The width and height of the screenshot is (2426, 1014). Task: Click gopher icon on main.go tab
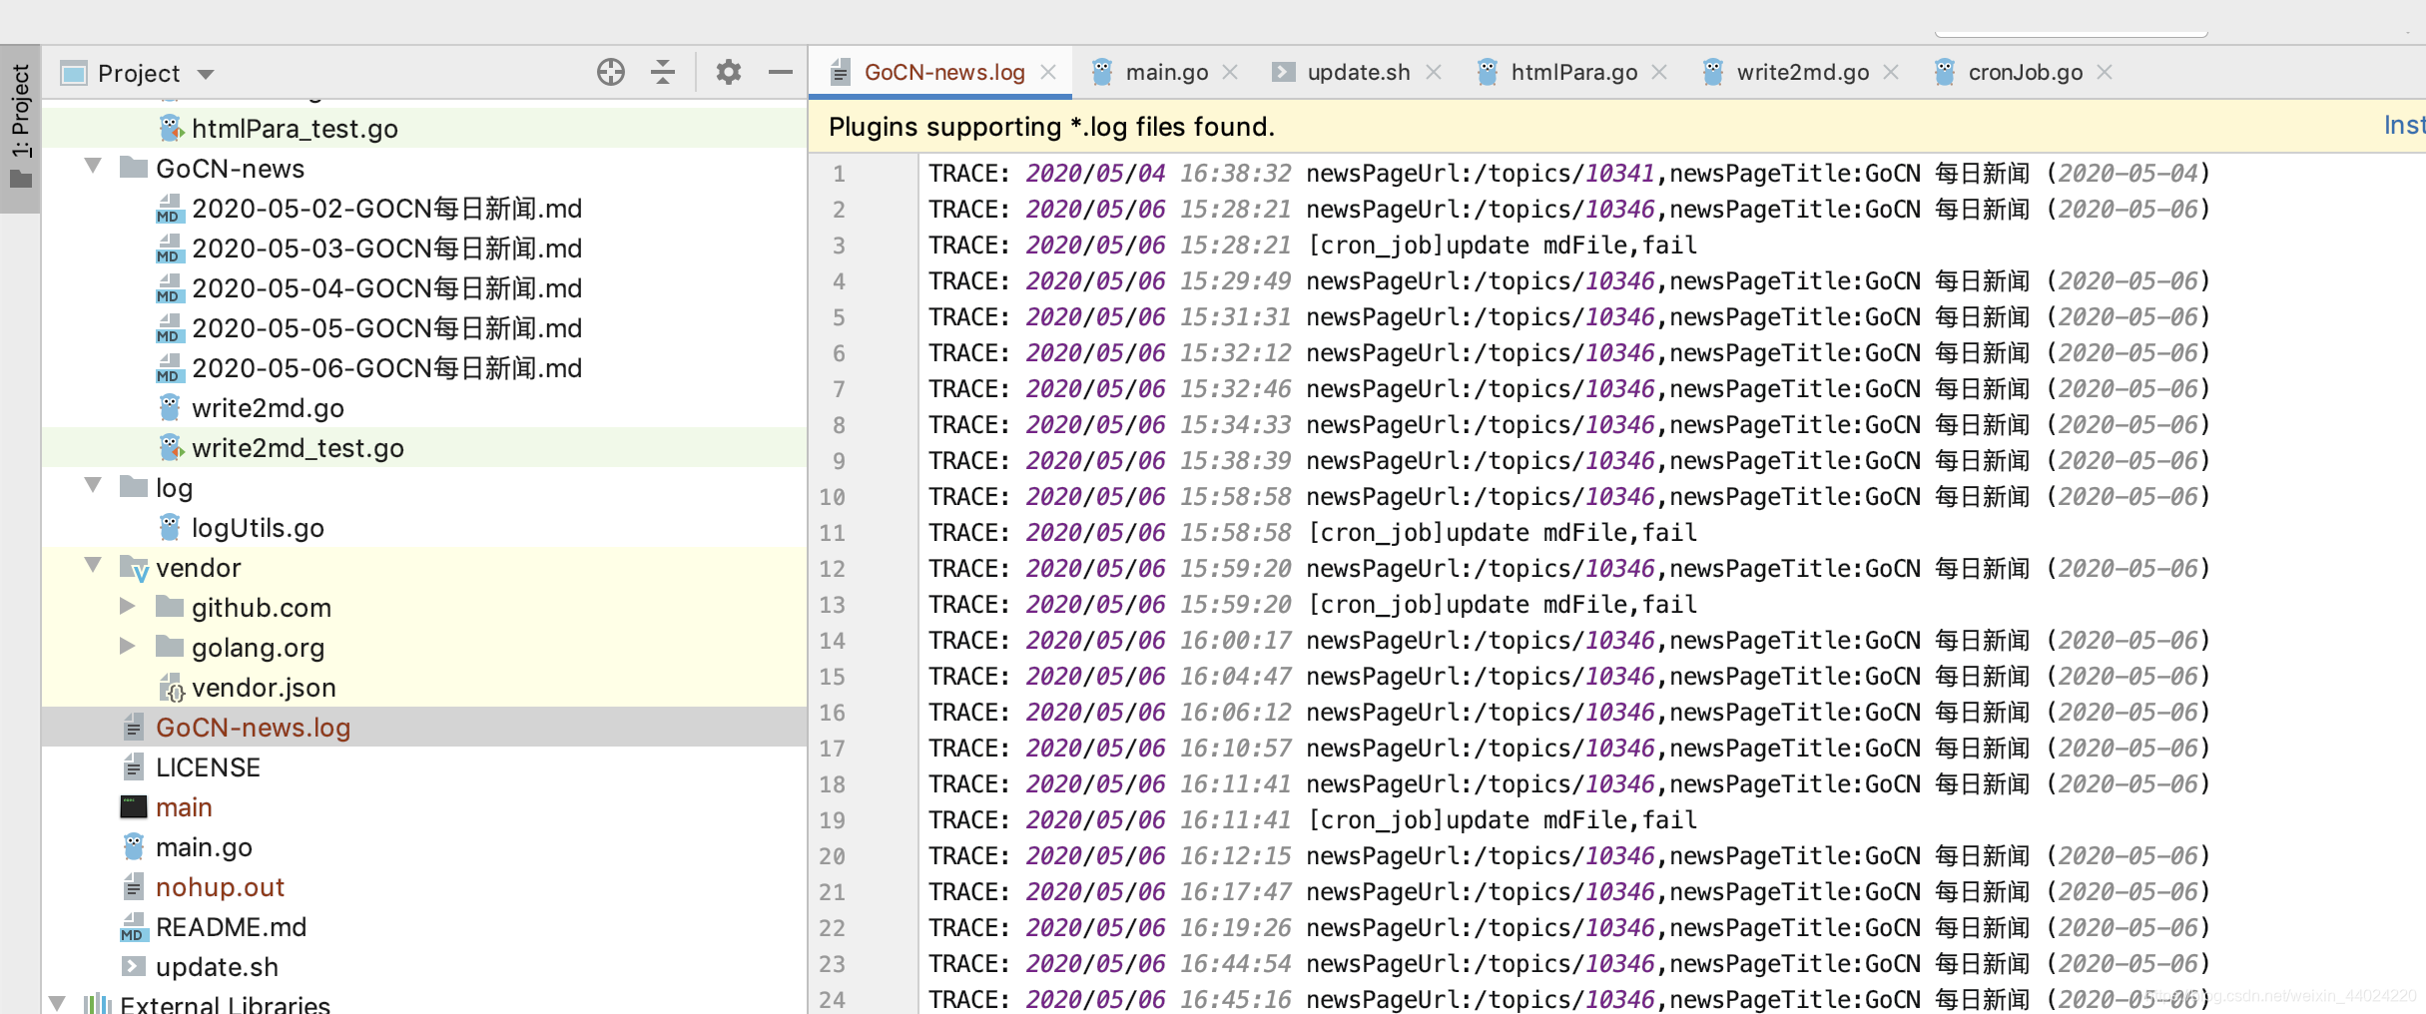click(x=1102, y=72)
